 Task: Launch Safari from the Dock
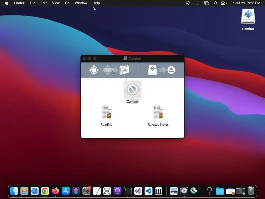pos(35,191)
